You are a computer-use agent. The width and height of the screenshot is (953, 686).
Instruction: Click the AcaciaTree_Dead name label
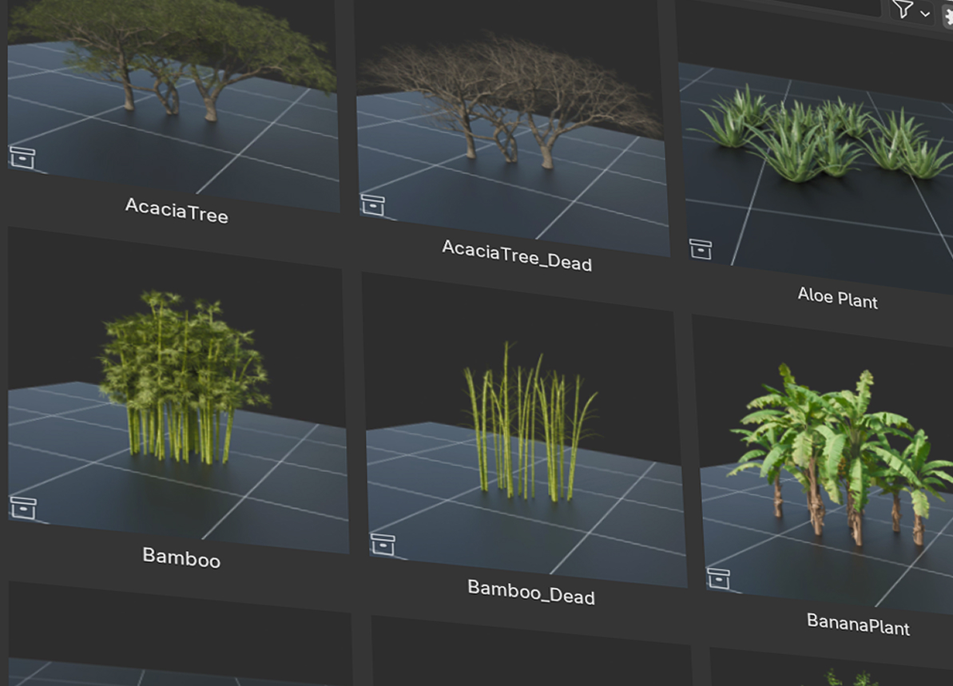517,256
